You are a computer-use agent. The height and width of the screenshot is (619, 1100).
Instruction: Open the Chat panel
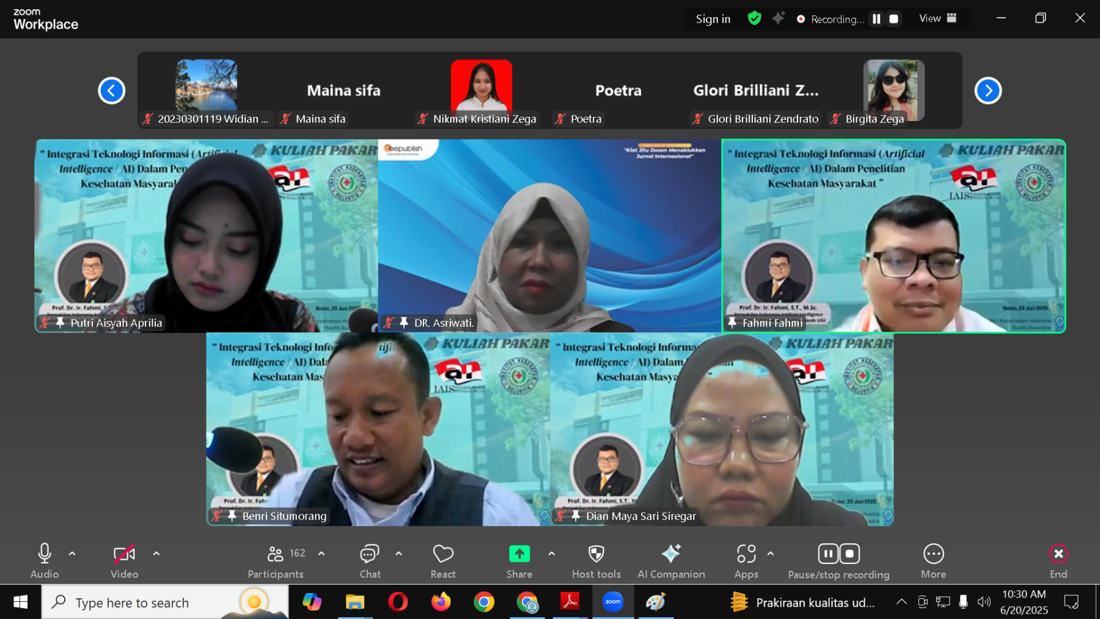(x=370, y=554)
